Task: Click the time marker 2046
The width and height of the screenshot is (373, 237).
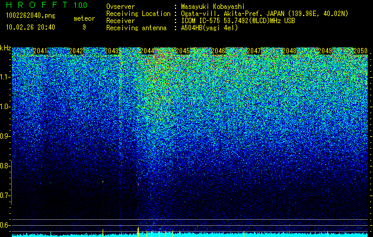Action: pyautogui.click(x=218, y=51)
